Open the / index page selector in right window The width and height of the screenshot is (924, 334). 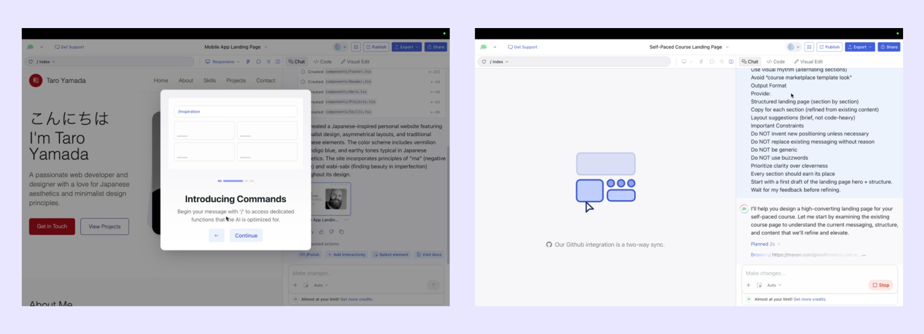click(499, 62)
